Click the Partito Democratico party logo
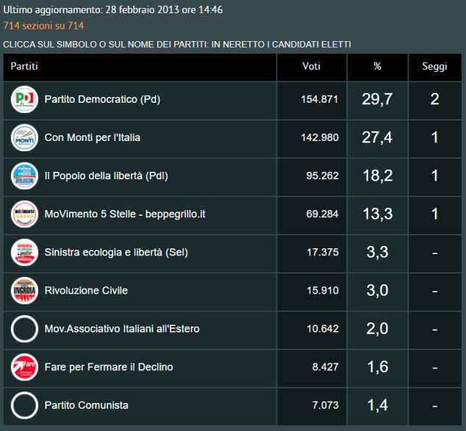 [25, 99]
